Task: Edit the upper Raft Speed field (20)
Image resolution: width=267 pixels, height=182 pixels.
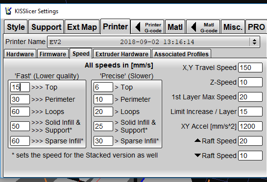Action: (250, 141)
